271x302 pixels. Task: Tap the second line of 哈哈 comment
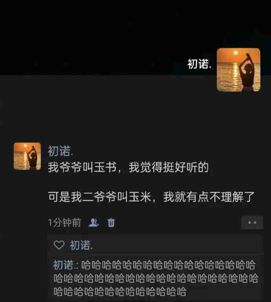(156, 278)
